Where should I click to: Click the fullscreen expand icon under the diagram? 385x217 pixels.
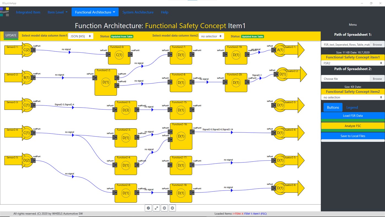pyautogui.click(x=156, y=208)
